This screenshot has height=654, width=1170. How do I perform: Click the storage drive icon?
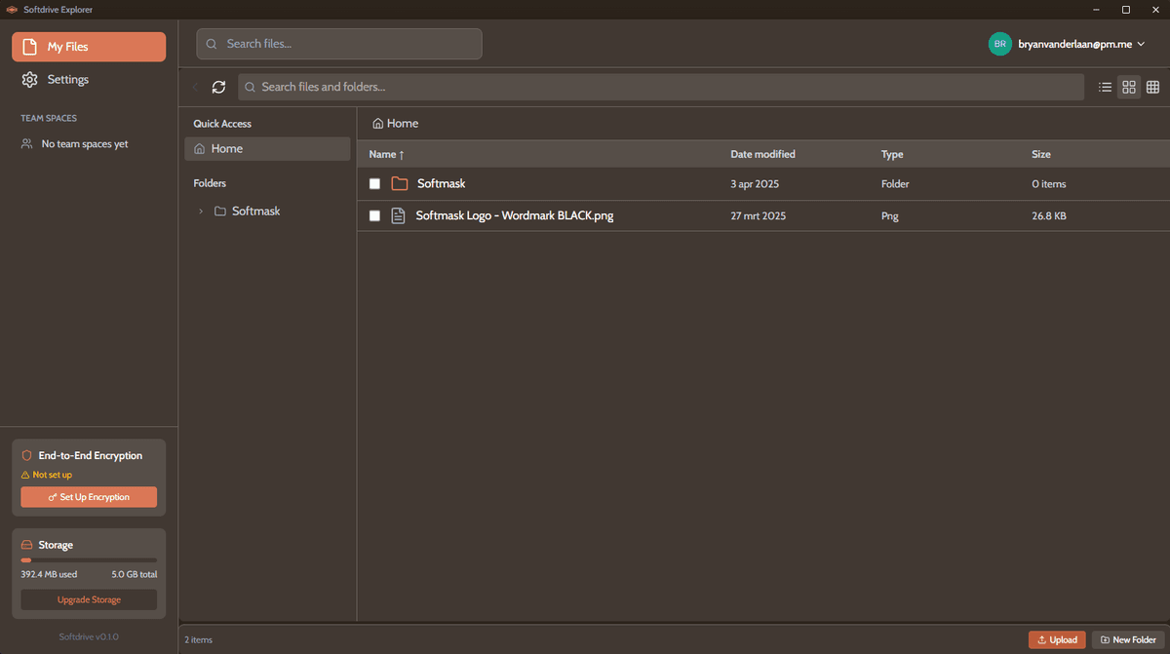click(x=27, y=545)
